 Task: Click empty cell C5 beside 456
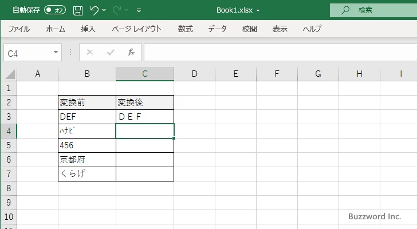pyautogui.click(x=145, y=145)
